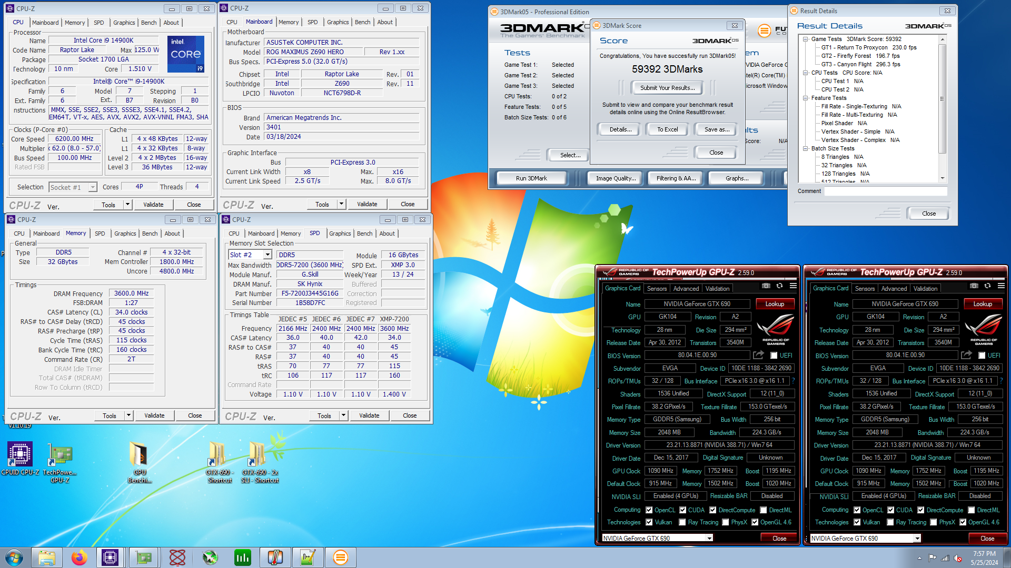Image resolution: width=1011 pixels, height=568 pixels.
Task: Click Save as button in 3DMark Score
Action: click(717, 129)
